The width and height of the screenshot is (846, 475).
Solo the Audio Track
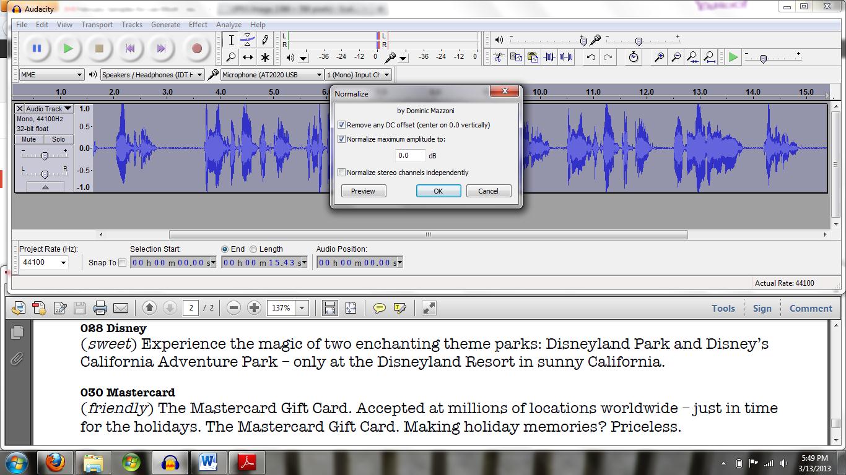coord(58,139)
